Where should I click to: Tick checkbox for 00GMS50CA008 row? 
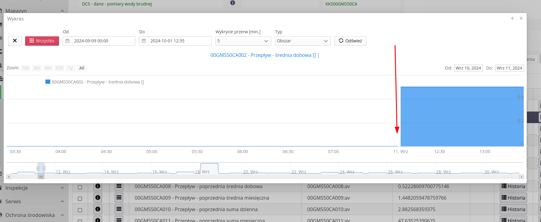click(80, 187)
